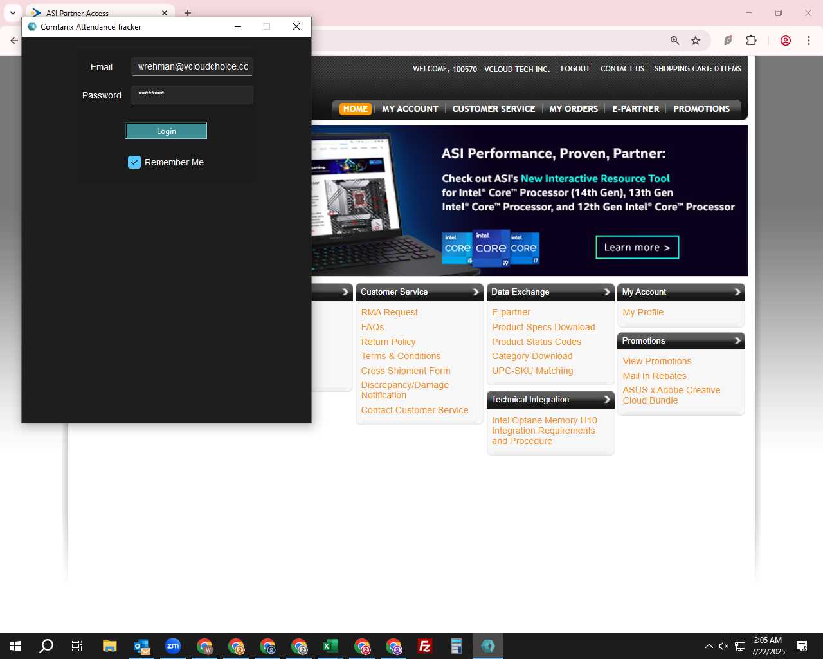Screen dimensions: 823x659
Task: Click the CONTACT US link
Action: pyautogui.click(x=622, y=69)
